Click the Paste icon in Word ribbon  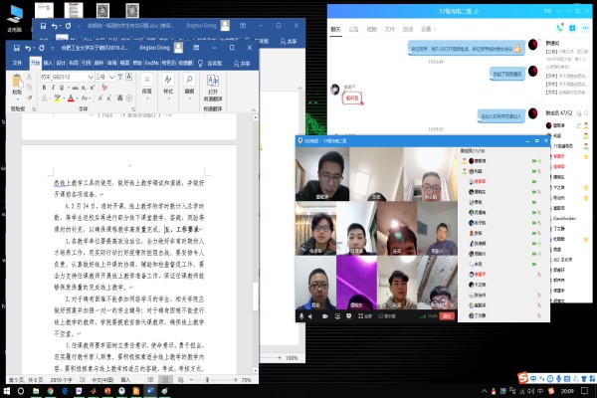[x=17, y=82]
